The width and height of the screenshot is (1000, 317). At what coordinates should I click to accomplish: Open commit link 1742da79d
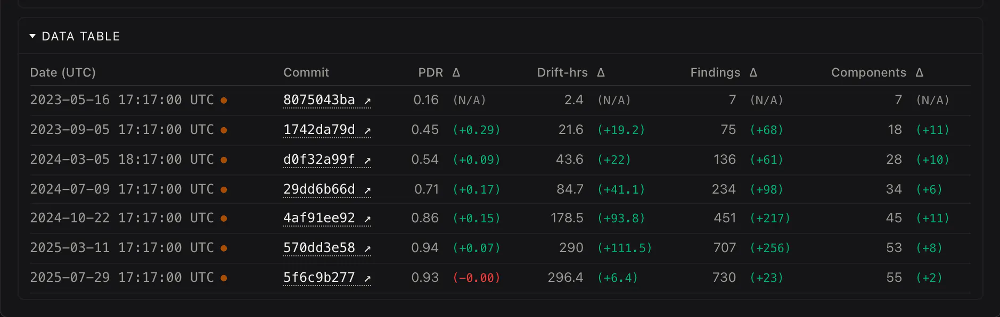tap(326, 130)
